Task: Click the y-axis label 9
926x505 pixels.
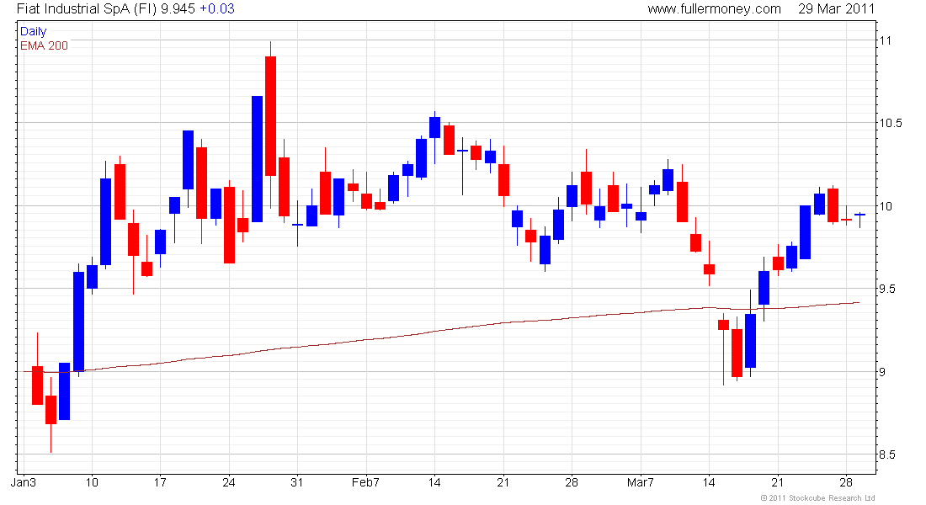Action: [882, 372]
